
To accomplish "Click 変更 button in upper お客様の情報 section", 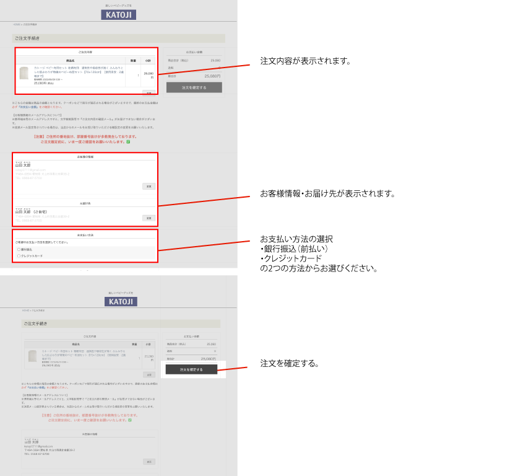I will click(149, 186).
